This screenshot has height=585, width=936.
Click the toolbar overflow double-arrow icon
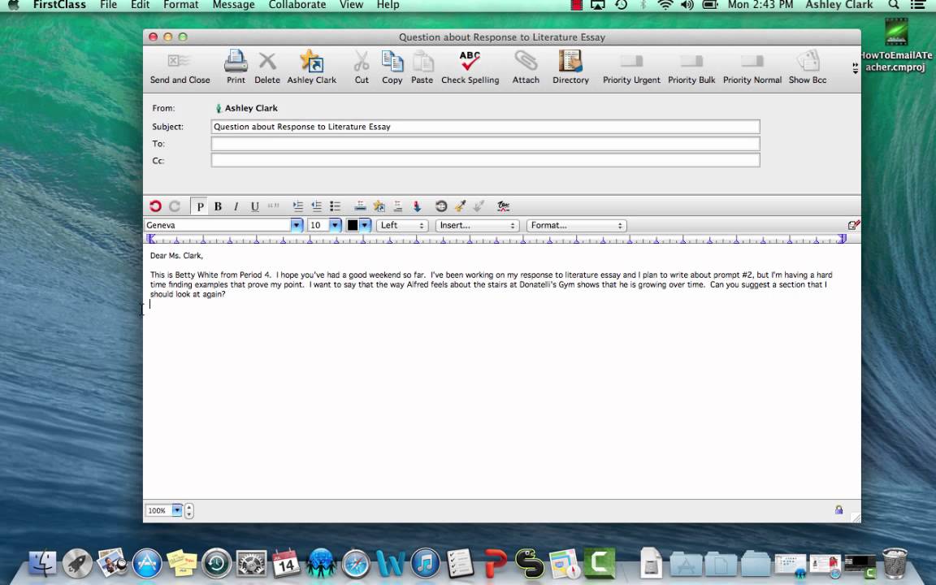855,68
